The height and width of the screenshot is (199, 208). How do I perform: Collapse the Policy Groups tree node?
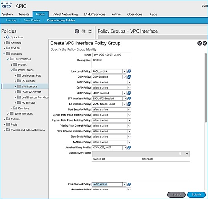11,70
